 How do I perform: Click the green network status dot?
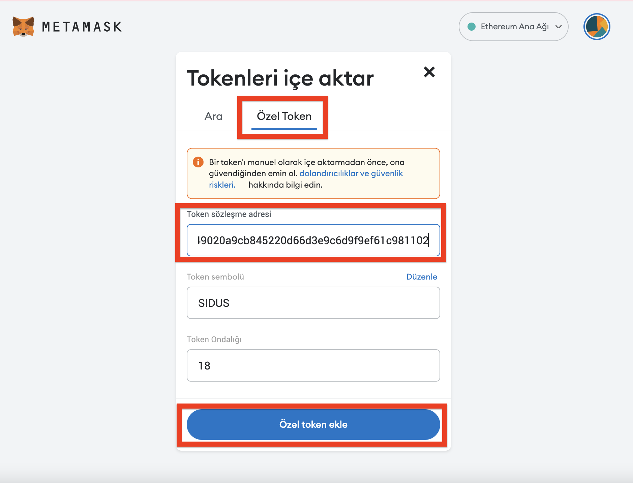click(472, 27)
